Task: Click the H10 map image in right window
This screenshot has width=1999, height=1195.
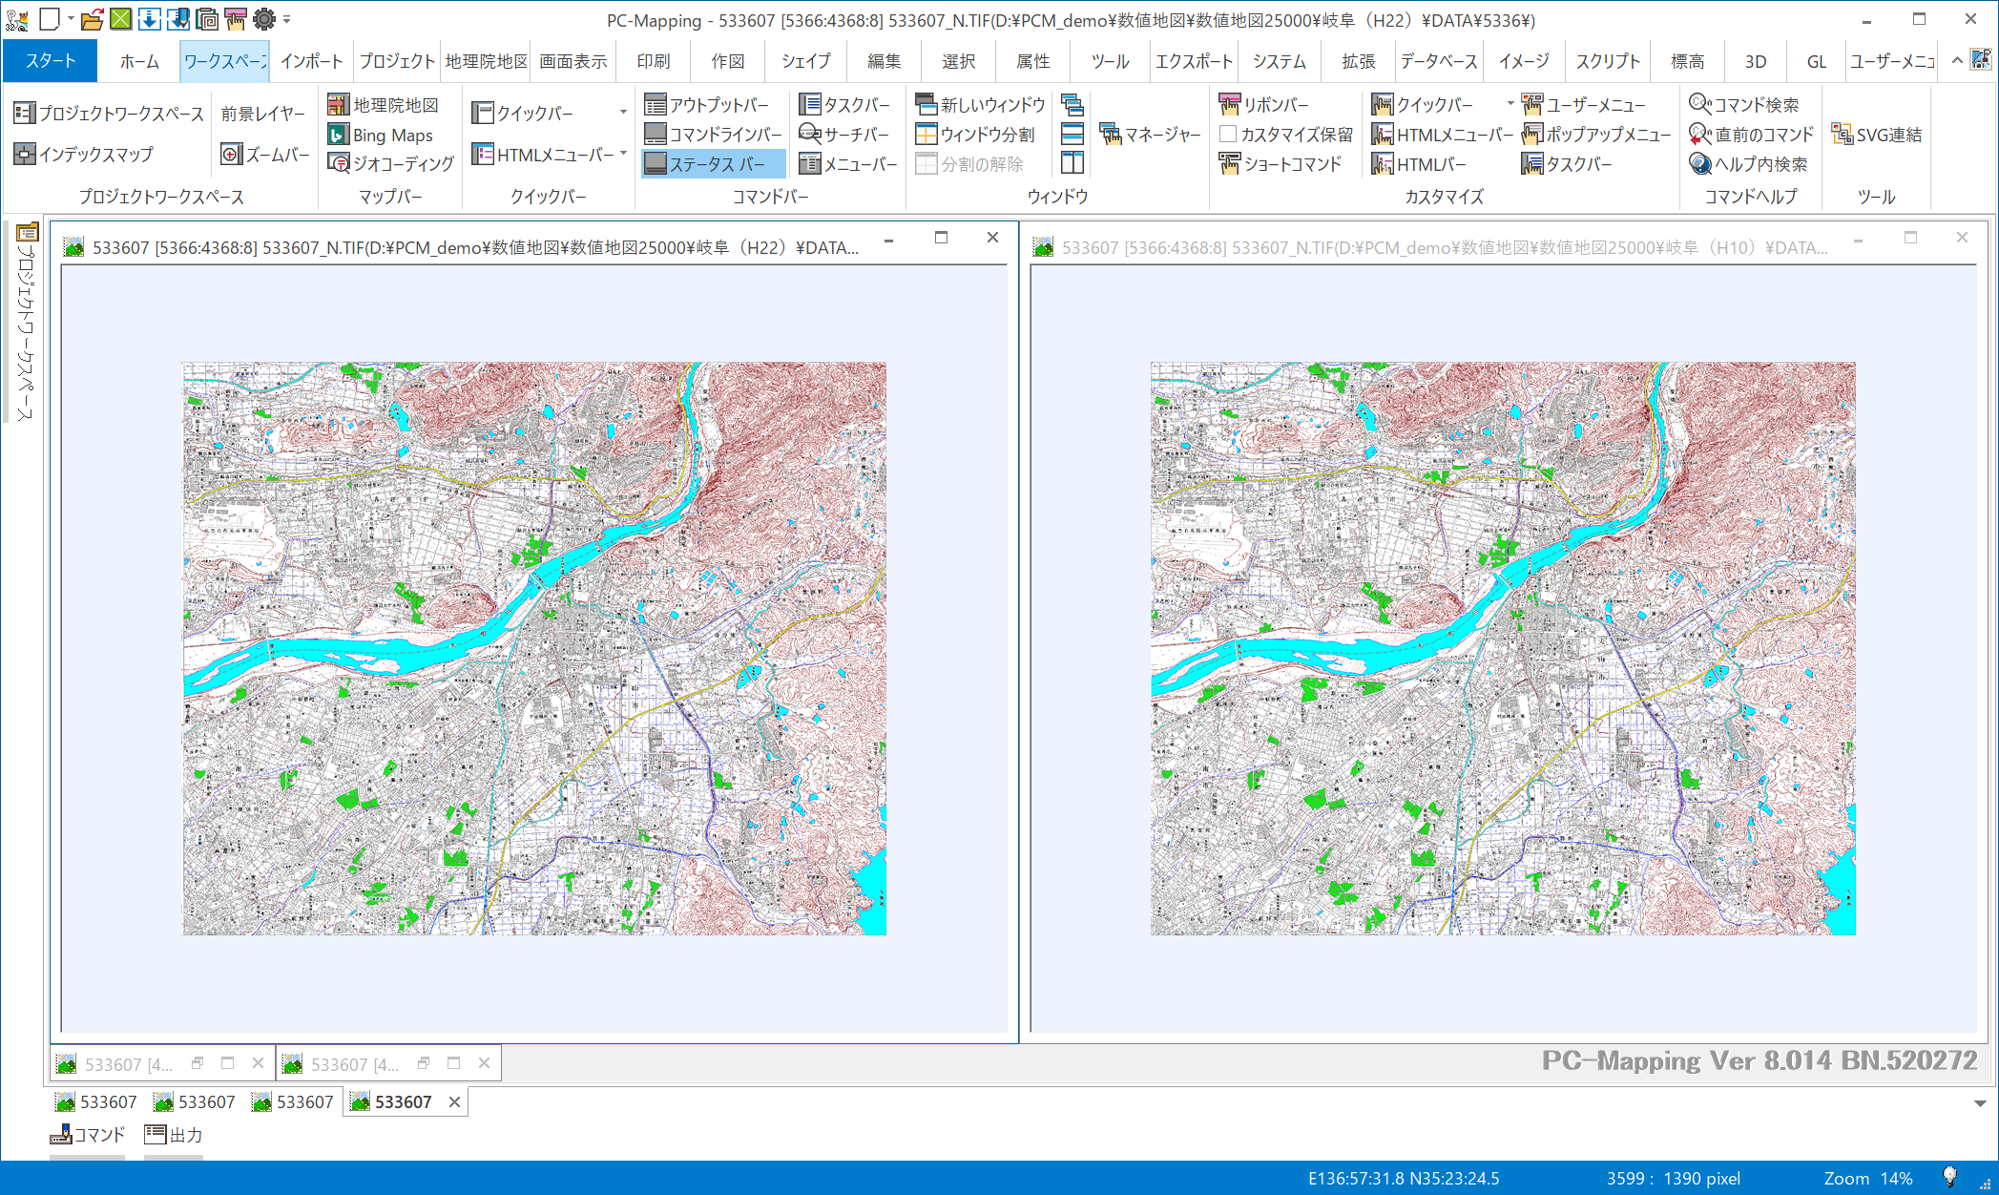Action: [x=1503, y=648]
